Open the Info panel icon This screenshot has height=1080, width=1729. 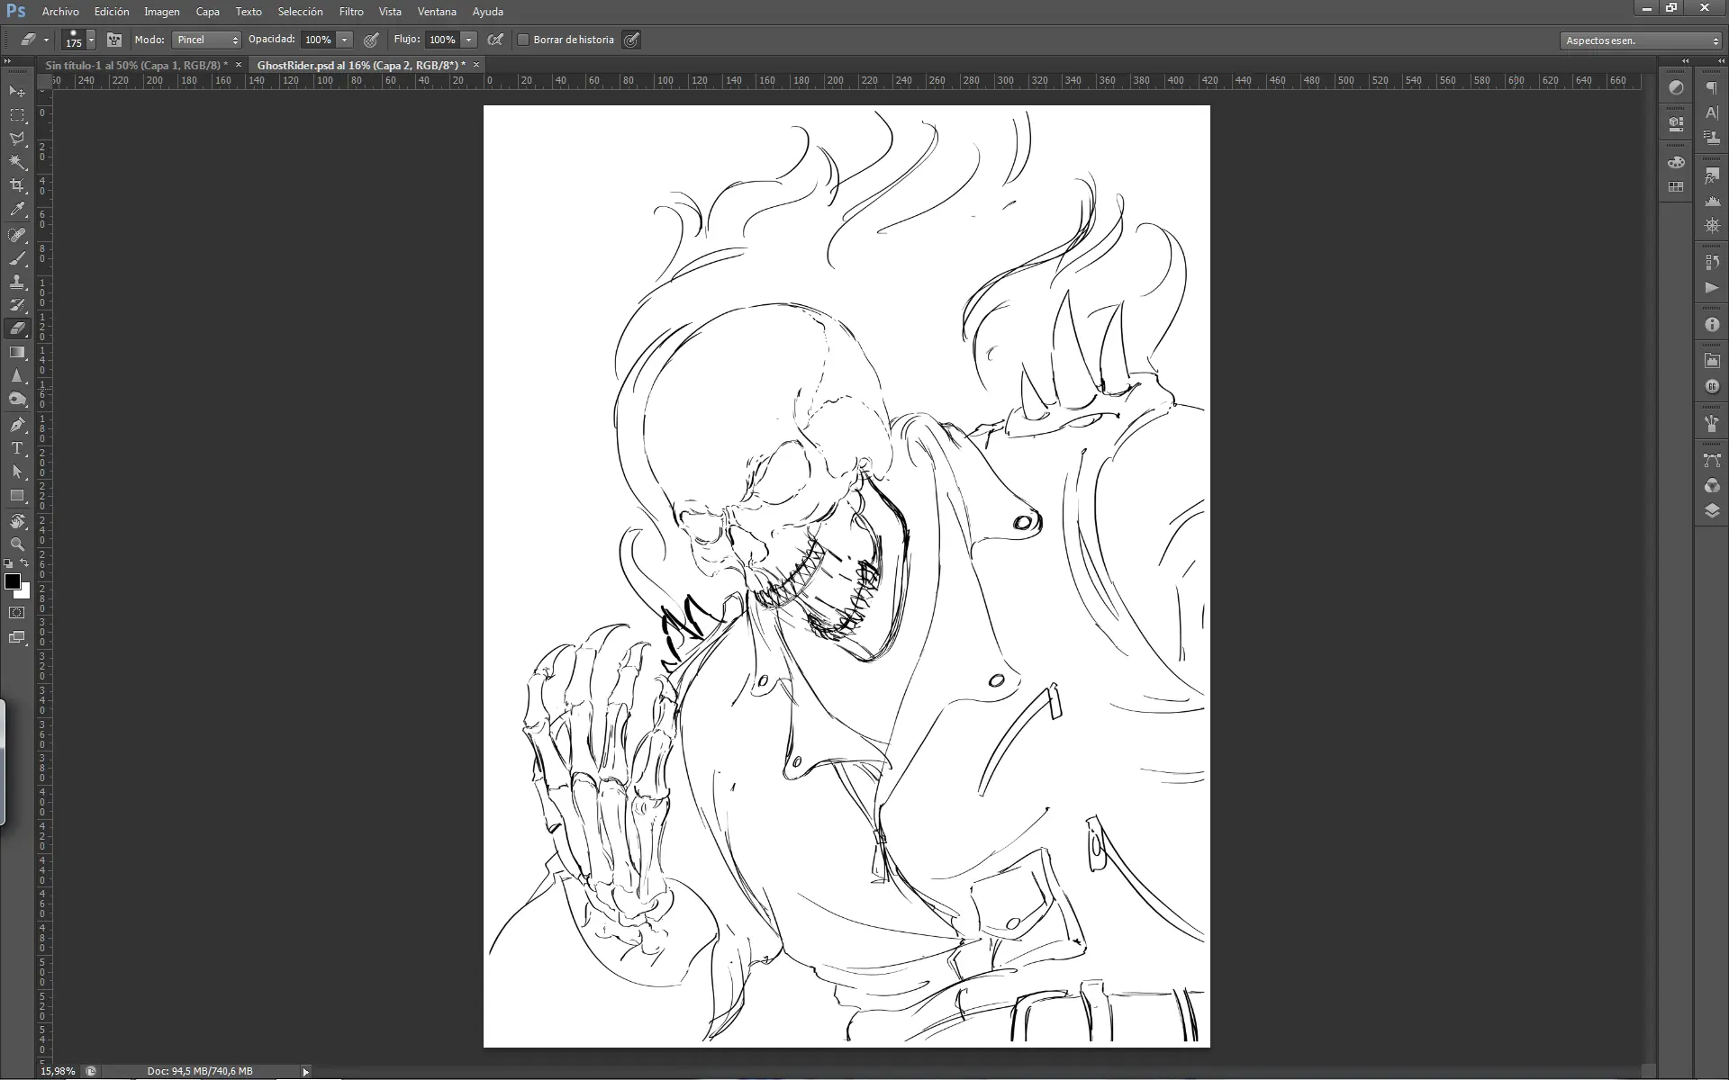click(1712, 325)
